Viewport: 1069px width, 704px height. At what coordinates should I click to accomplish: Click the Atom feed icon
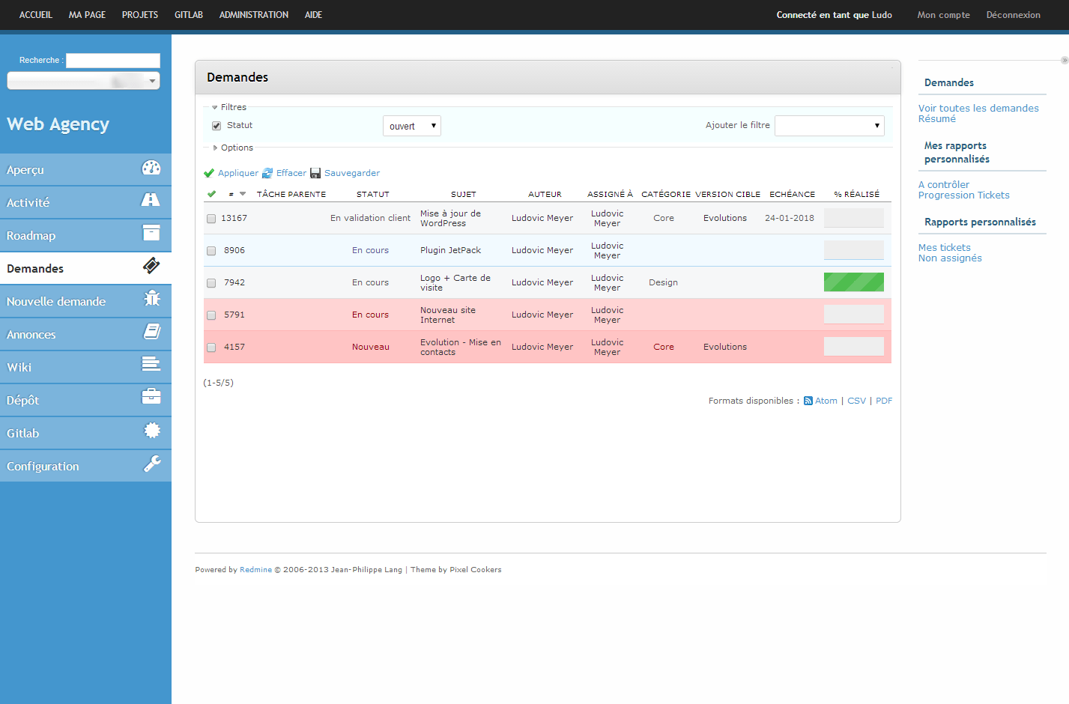pyautogui.click(x=808, y=401)
